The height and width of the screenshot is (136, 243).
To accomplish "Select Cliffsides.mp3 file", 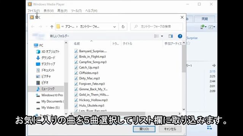I will point(87,73).
